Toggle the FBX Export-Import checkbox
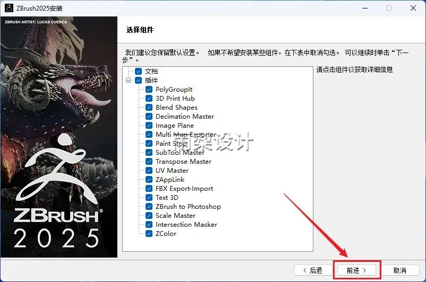The width and height of the screenshot is (426, 282). (149, 189)
